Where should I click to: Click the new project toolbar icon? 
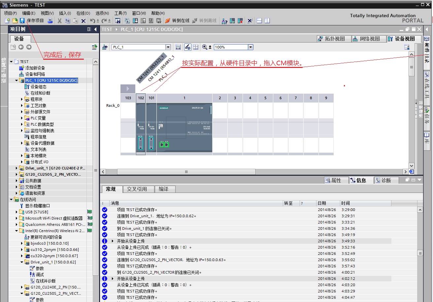point(7,21)
